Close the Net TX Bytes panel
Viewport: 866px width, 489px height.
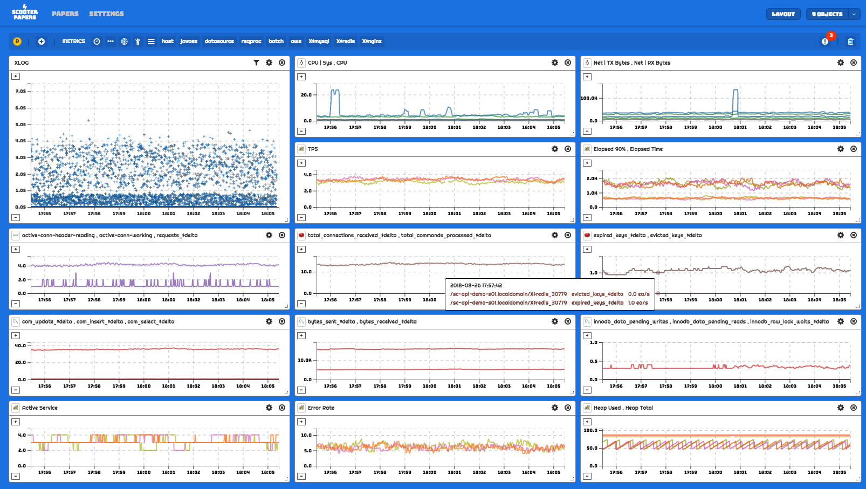pyautogui.click(x=854, y=63)
